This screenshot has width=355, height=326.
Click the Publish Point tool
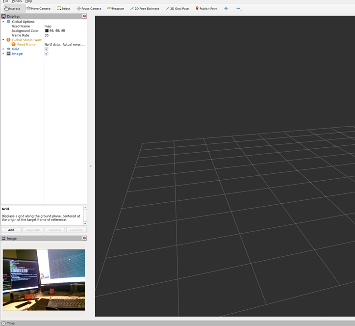click(x=206, y=8)
